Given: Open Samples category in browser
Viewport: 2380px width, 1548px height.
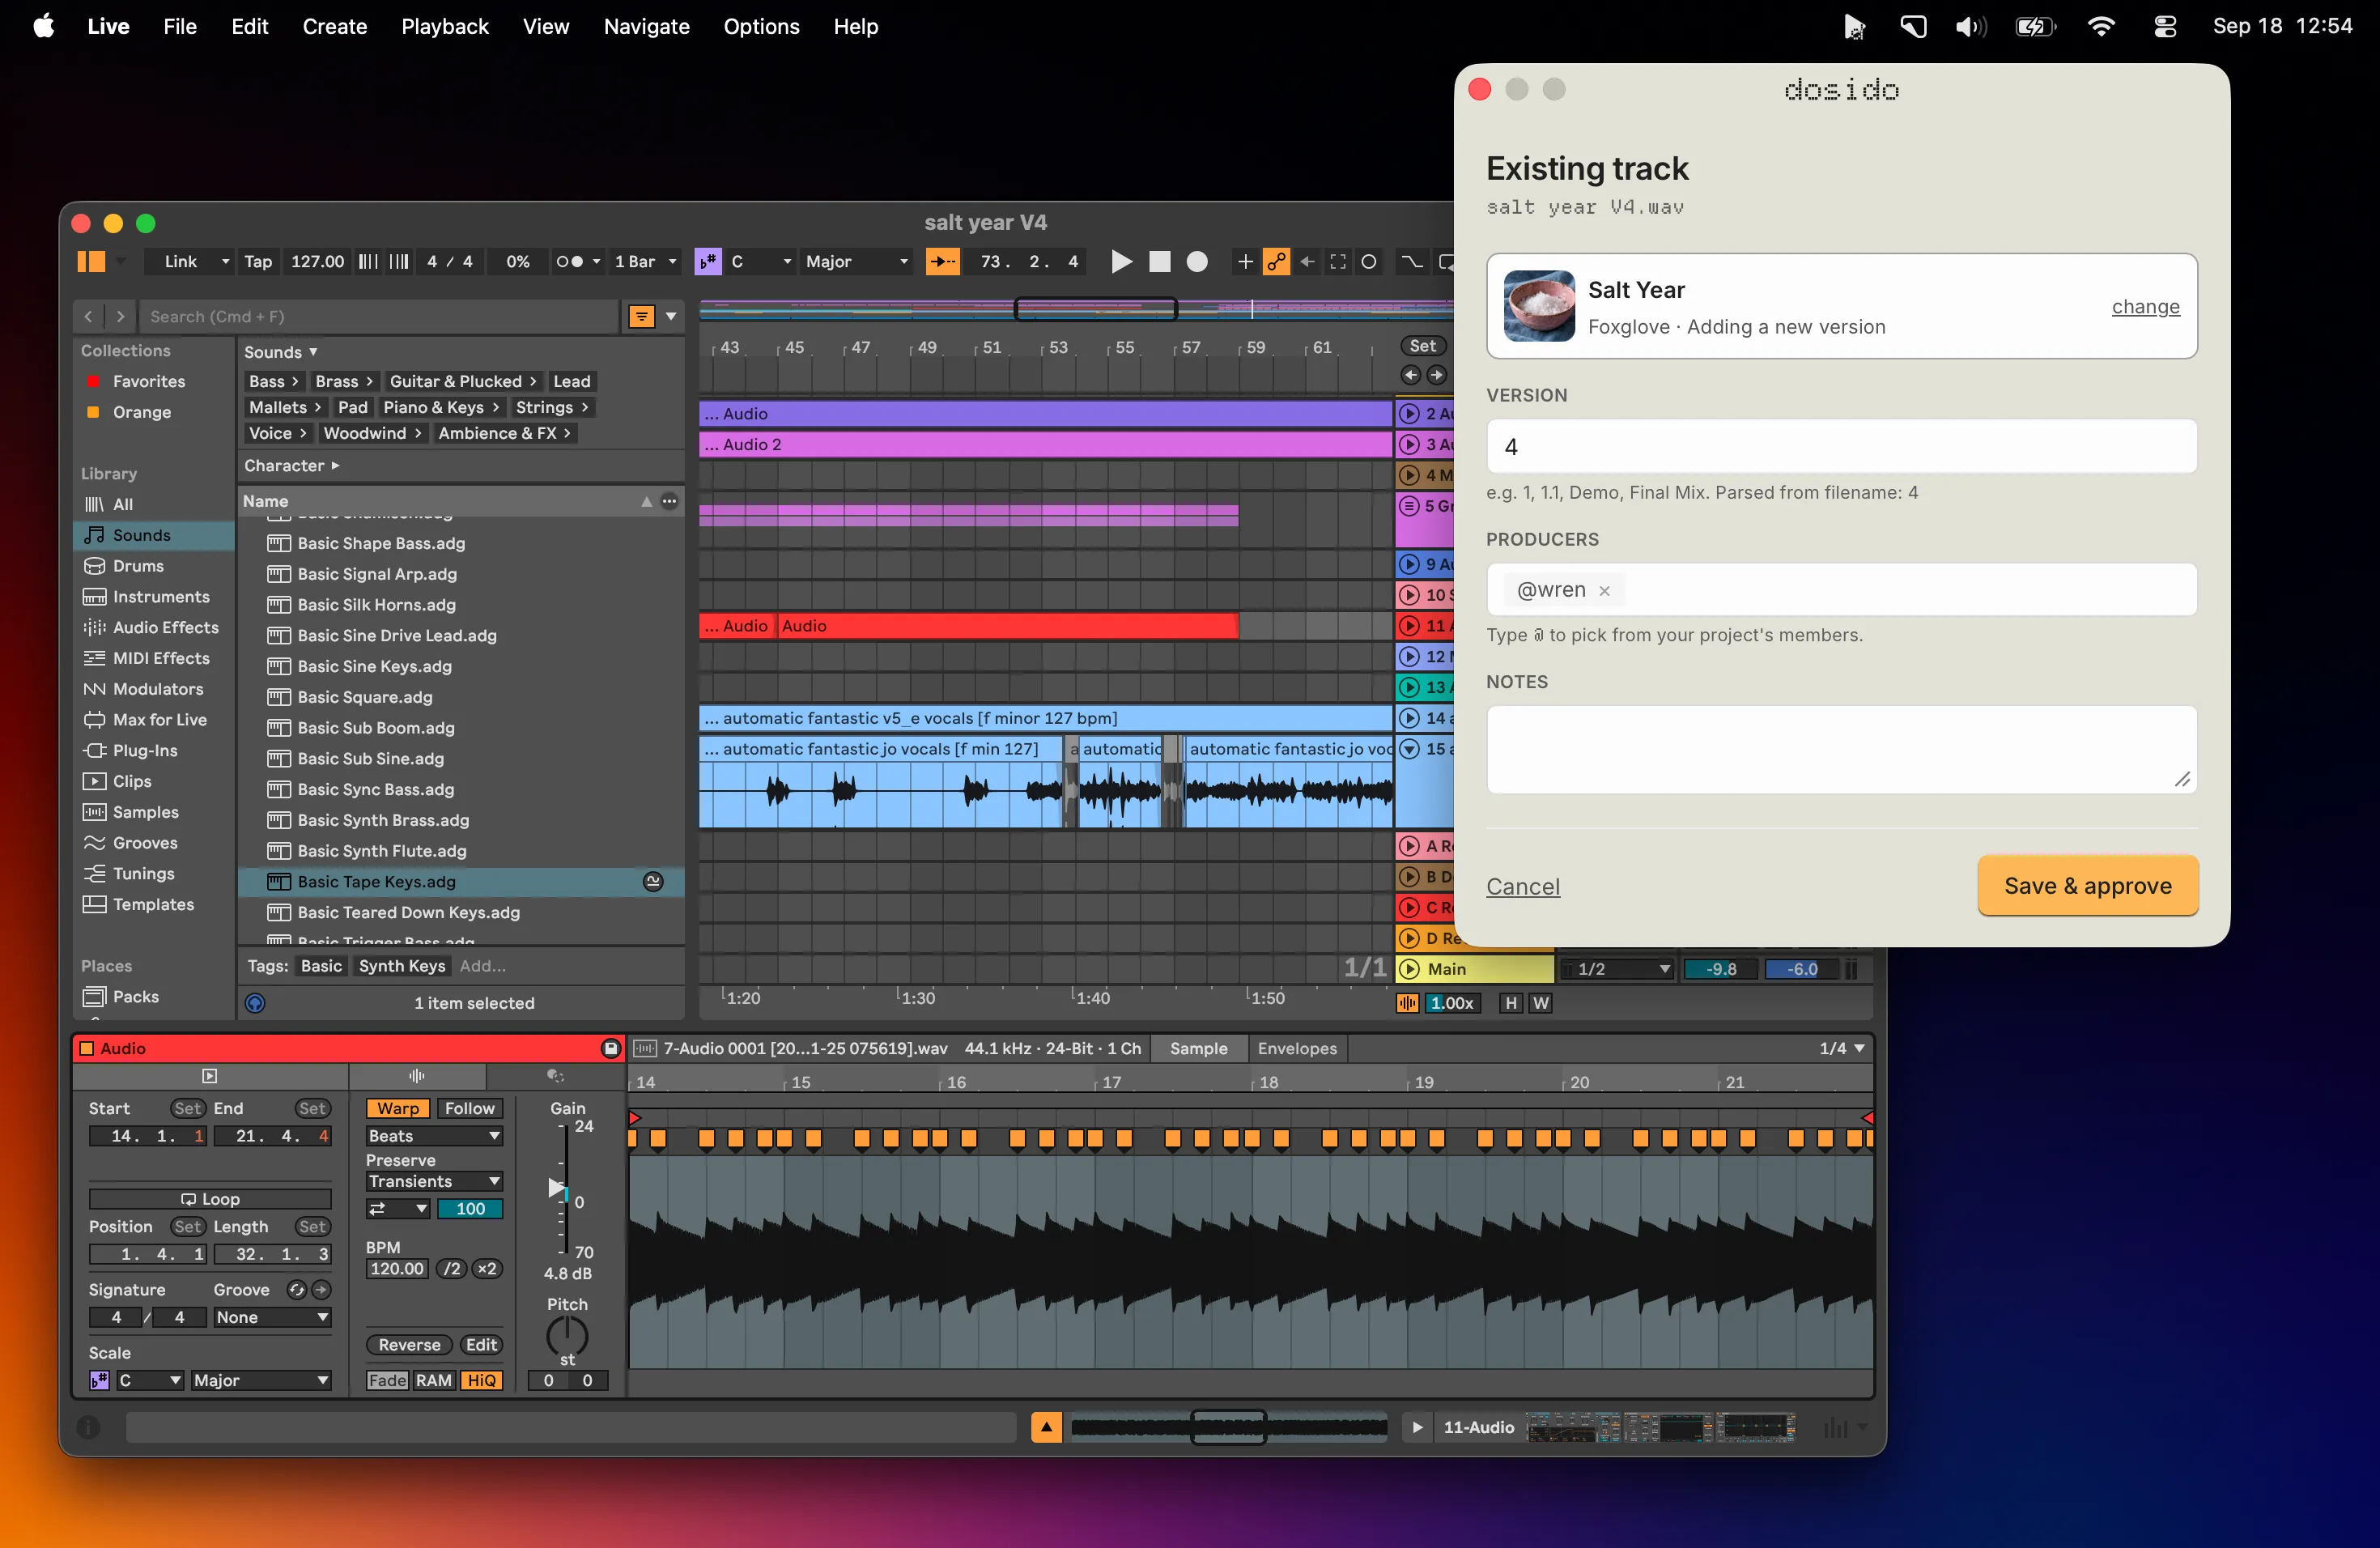Looking at the screenshot, I should (146, 813).
